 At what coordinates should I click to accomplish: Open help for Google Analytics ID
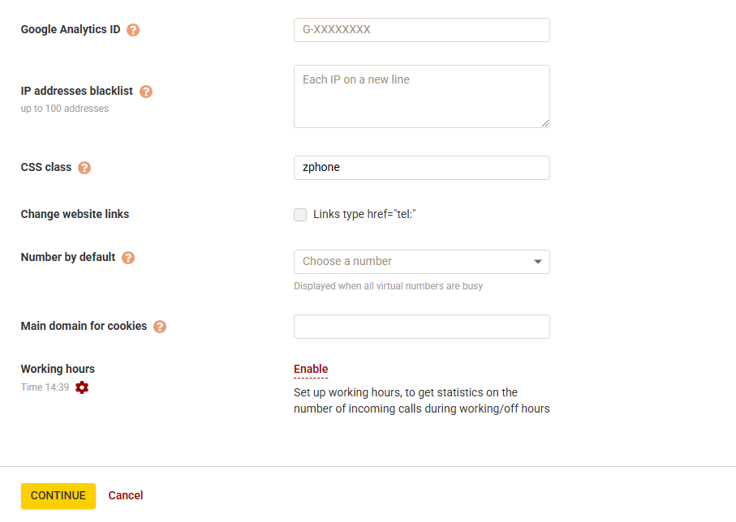(x=133, y=30)
